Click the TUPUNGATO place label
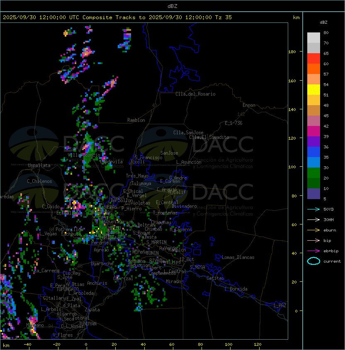The width and height of the screenshot is (345, 350). pyautogui.click(x=67, y=289)
